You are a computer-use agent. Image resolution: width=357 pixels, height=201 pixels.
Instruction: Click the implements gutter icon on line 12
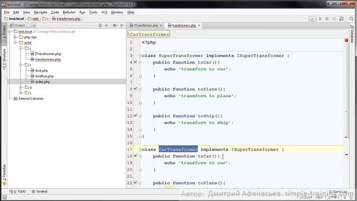coord(136,116)
